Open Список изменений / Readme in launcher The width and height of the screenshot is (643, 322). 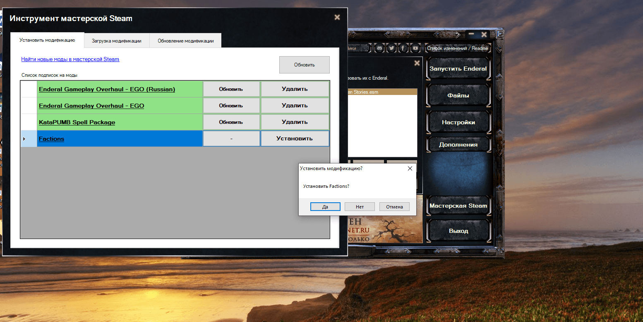pyautogui.click(x=458, y=48)
